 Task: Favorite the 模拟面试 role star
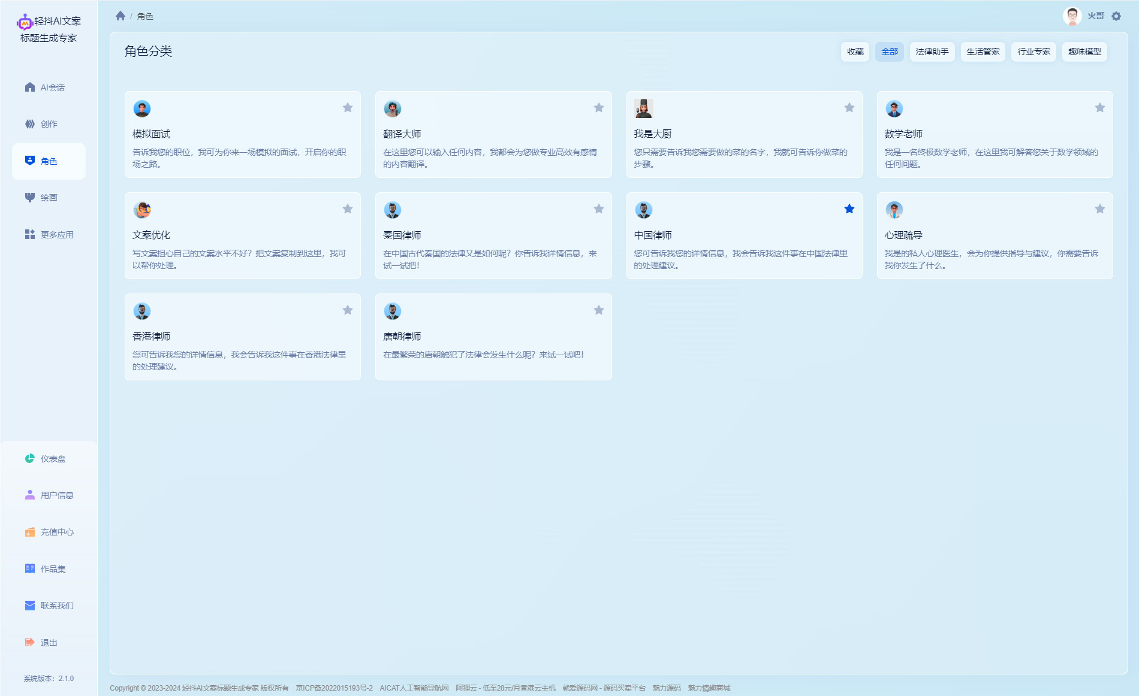348,108
